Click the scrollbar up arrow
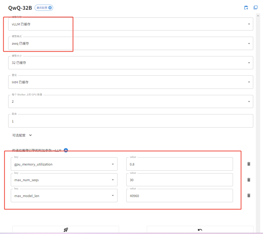263x234 pixels. pyautogui.click(x=258, y=16)
